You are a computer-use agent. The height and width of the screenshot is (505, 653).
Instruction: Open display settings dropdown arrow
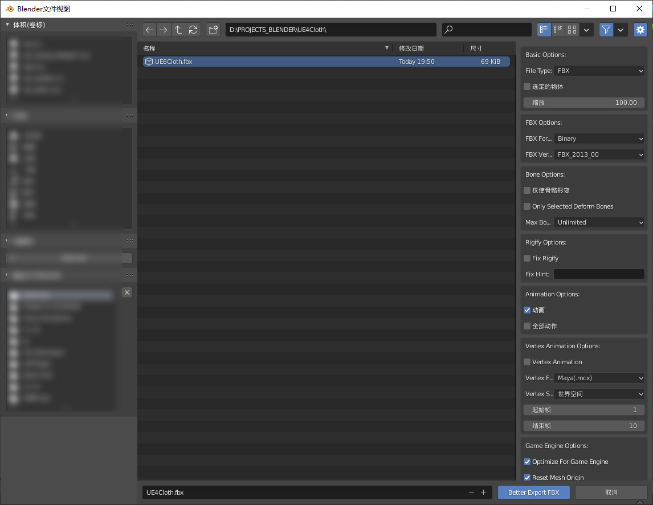(x=586, y=30)
